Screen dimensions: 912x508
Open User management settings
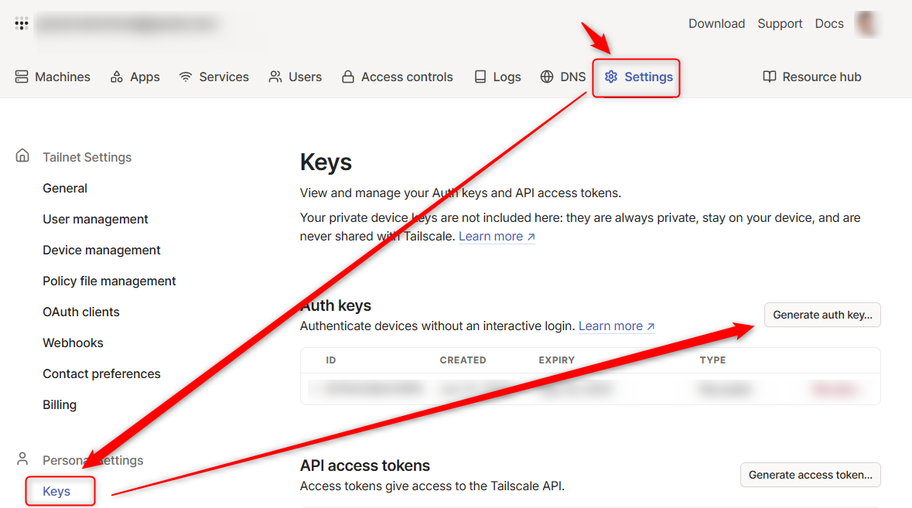pos(95,219)
